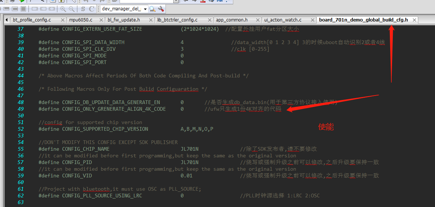Image resolution: width=435 pixels, height=207 pixels.
Task: Click CONFIG_CHIP_NAME macro name
Action: 86,149
